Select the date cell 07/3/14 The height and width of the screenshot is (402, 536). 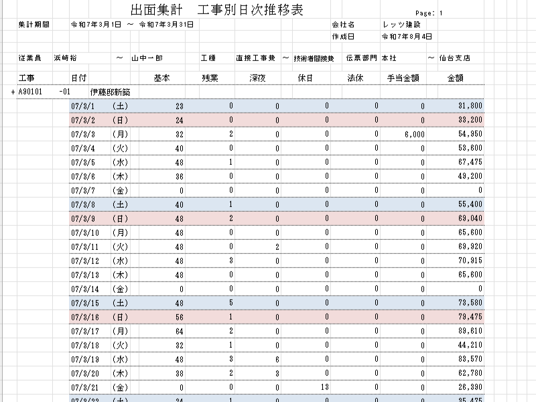(x=85, y=289)
